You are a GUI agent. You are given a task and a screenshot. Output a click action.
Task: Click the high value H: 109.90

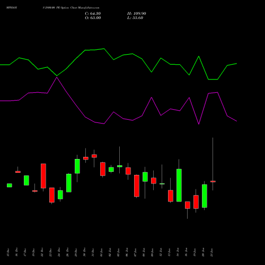pos(137,14)
